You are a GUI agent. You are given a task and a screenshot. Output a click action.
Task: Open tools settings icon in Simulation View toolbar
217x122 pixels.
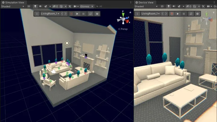pos(70,6)
